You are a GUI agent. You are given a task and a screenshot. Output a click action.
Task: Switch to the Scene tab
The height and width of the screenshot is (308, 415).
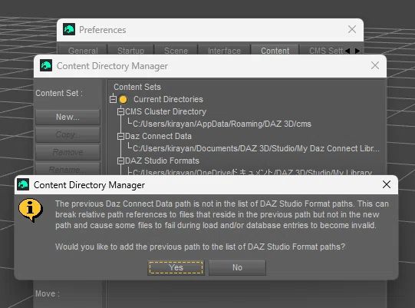point(176,50)
